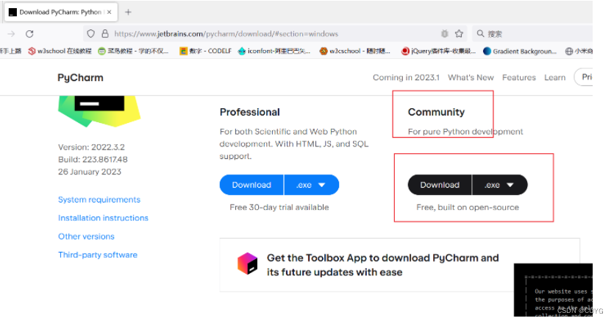Click the 搜索 search box
The height and width of the screenshot is (321, 614).
[532, 34]
